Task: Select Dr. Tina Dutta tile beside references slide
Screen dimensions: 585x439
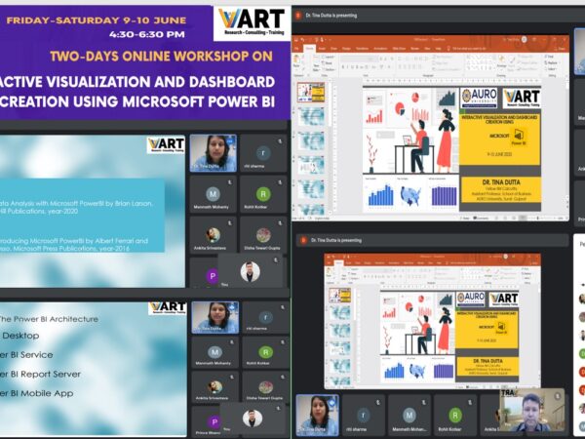Action: [x=213, y=153]
